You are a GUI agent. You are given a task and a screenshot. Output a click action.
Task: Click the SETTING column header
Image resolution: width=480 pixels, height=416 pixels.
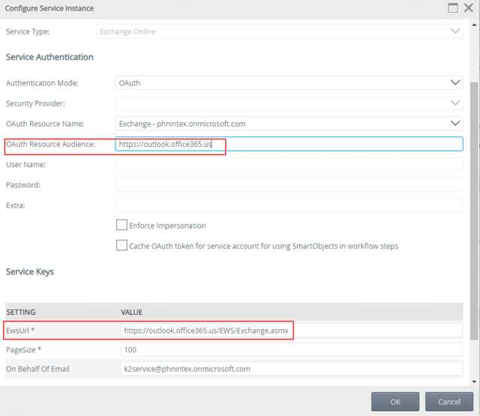tap(21, 312)
